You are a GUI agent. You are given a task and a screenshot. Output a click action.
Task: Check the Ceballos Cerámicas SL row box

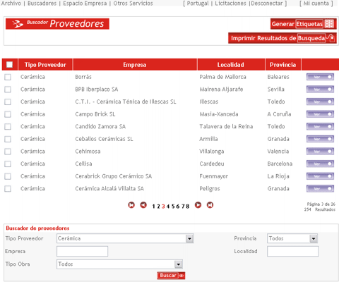pos(8,139)
